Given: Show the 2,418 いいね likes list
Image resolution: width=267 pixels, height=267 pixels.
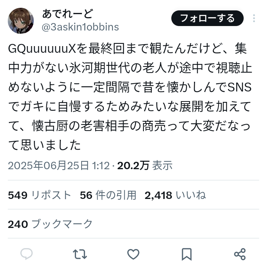Looking at the screenshot, I should pyautogui.click(x=175, y=195).
